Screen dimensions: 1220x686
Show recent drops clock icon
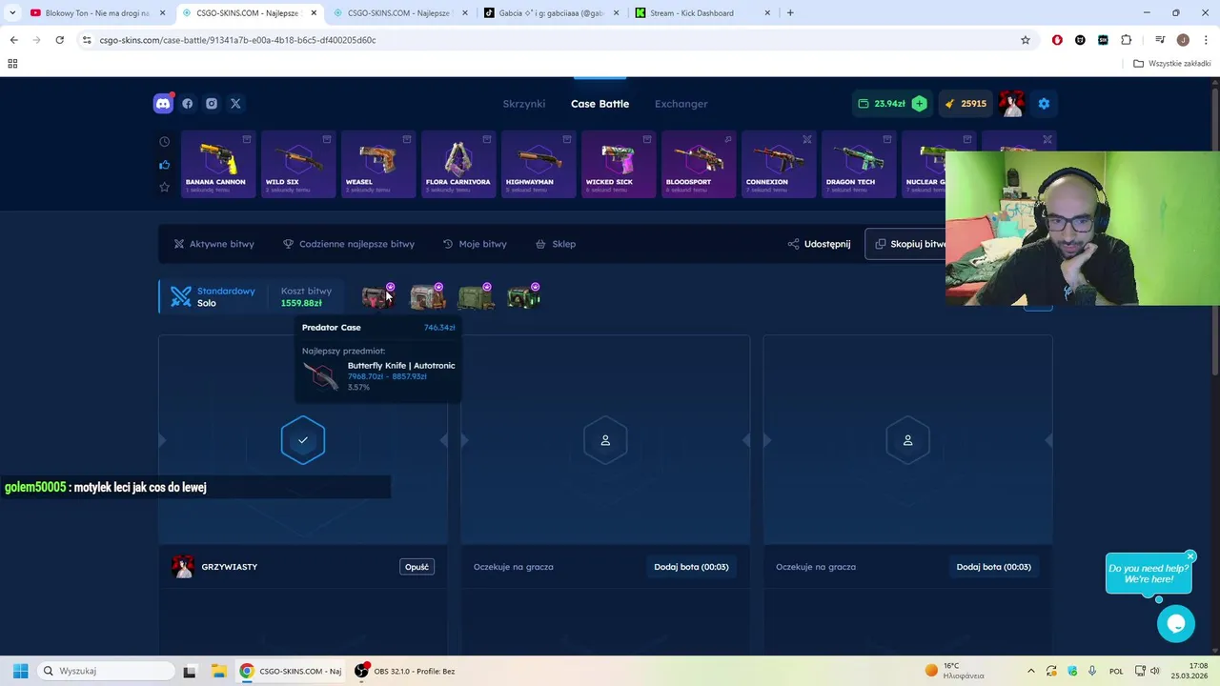point(164,142)
